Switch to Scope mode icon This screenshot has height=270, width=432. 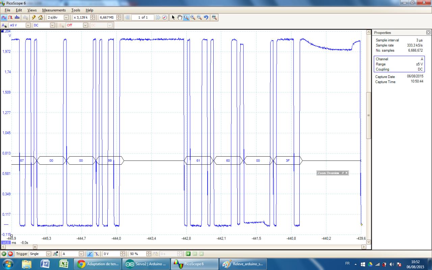pos(4,18)
